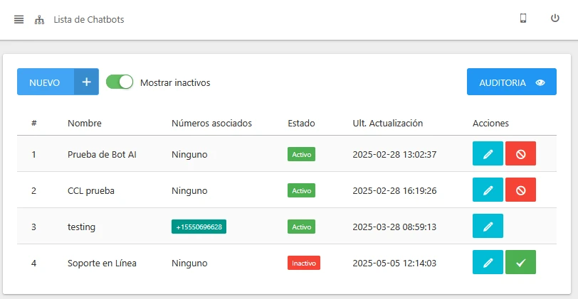Image resolution: width=578 pixels, height=299 pixels.
Task: Click the Ult. Actualización column header
Action: pyautogui.click(x=387, y=123)
